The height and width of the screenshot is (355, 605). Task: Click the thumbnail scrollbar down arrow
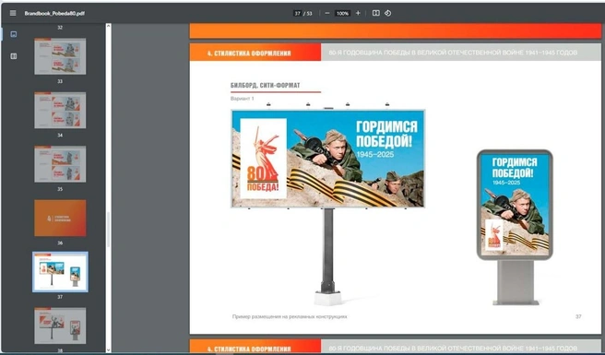click(x=109, y=349)
